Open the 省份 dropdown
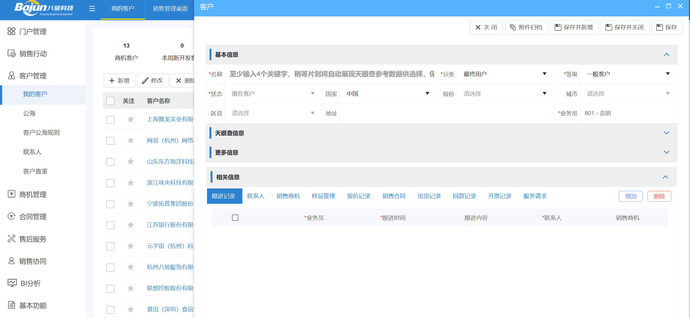690x318 pixels. pyautogui.click(x=504, y=94)
